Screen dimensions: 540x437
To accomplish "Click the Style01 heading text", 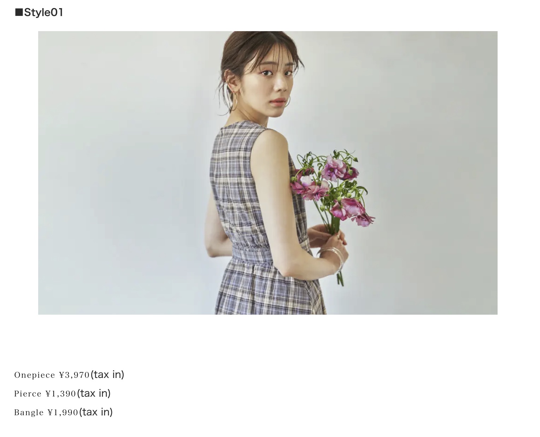I will [43, 12].
